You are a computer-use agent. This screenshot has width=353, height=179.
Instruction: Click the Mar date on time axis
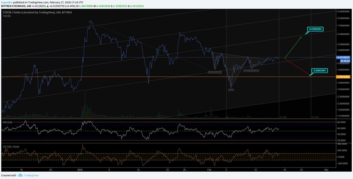pos(326,170)
